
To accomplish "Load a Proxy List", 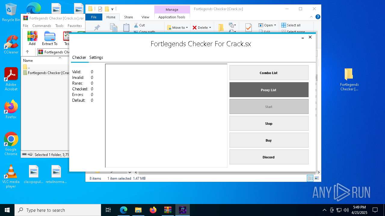I will tap(269, 90).
